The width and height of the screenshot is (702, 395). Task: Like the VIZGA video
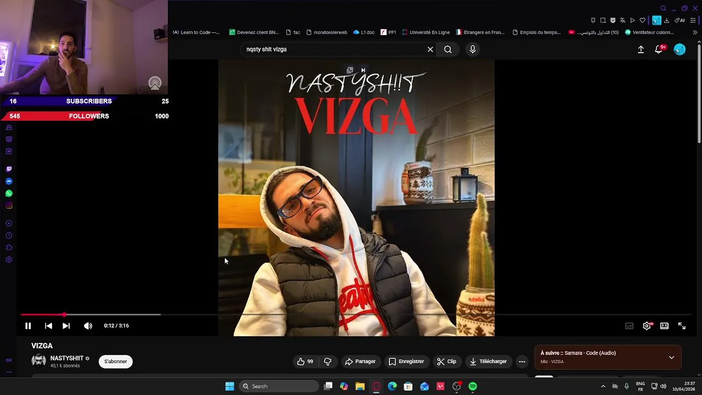point(305,362)
